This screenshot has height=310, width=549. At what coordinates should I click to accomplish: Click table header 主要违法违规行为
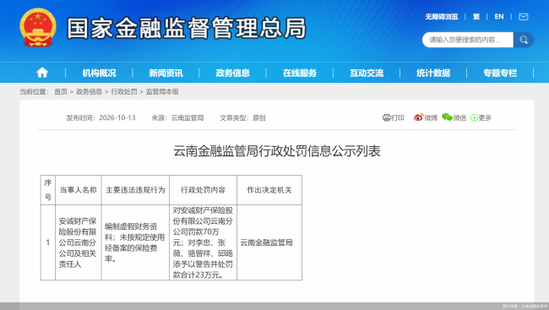(x=135, y=190)
